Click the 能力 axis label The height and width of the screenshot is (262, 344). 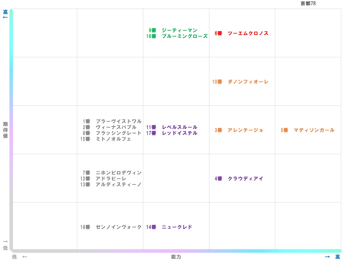click(176, 257)
